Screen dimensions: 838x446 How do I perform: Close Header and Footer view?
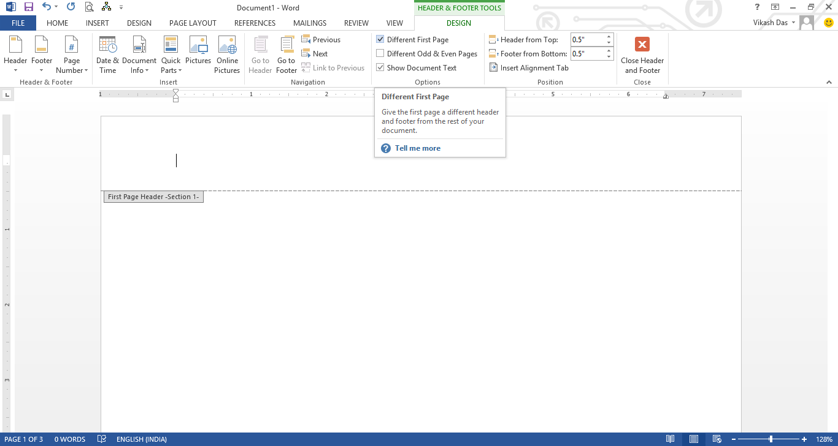[642, 55]
